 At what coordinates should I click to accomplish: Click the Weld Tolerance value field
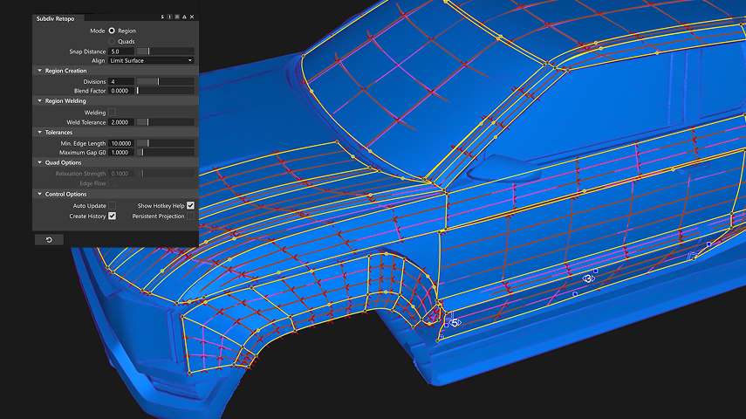(x=121, y=122)
